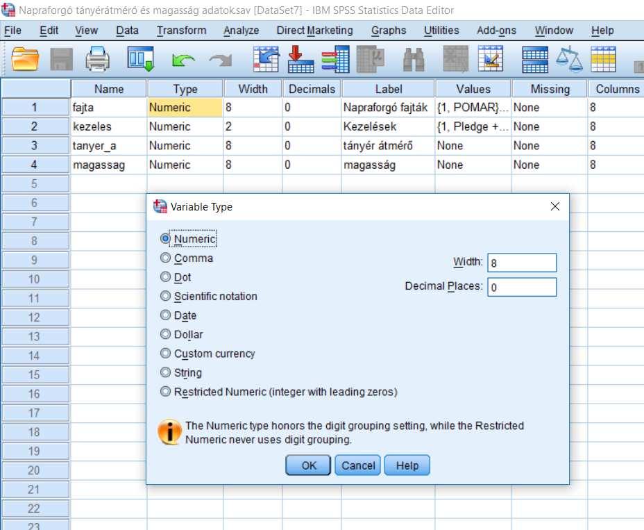The height and width of the screenshot is (530, 644).
Task: Click the grey Redo arrow icon
Action: 221,60
